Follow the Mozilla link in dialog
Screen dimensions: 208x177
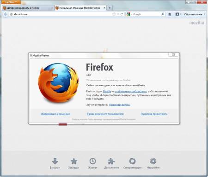click(107, 91)
